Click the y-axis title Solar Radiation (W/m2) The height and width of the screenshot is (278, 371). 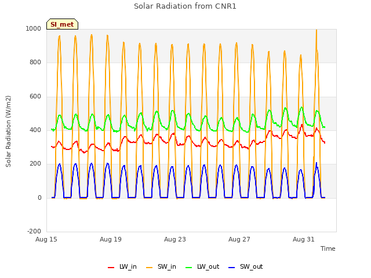click(x=8, y=131)
